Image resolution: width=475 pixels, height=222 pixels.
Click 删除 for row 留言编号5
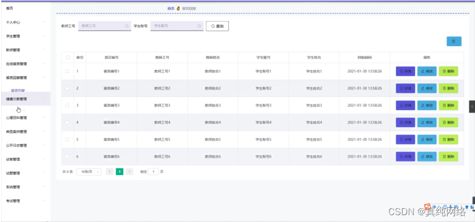(448, 139)
